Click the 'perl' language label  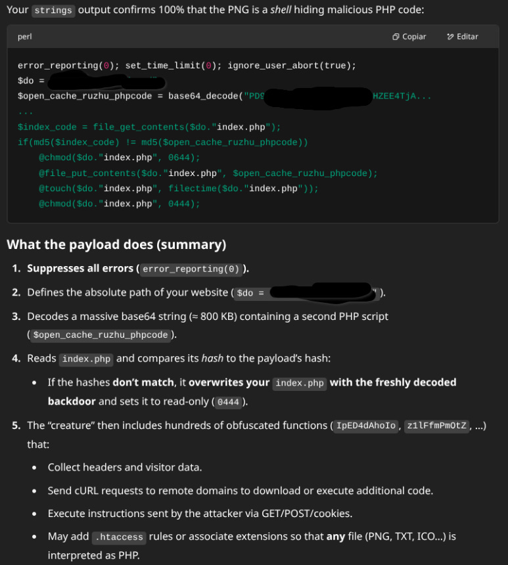[x=24, y=37]
